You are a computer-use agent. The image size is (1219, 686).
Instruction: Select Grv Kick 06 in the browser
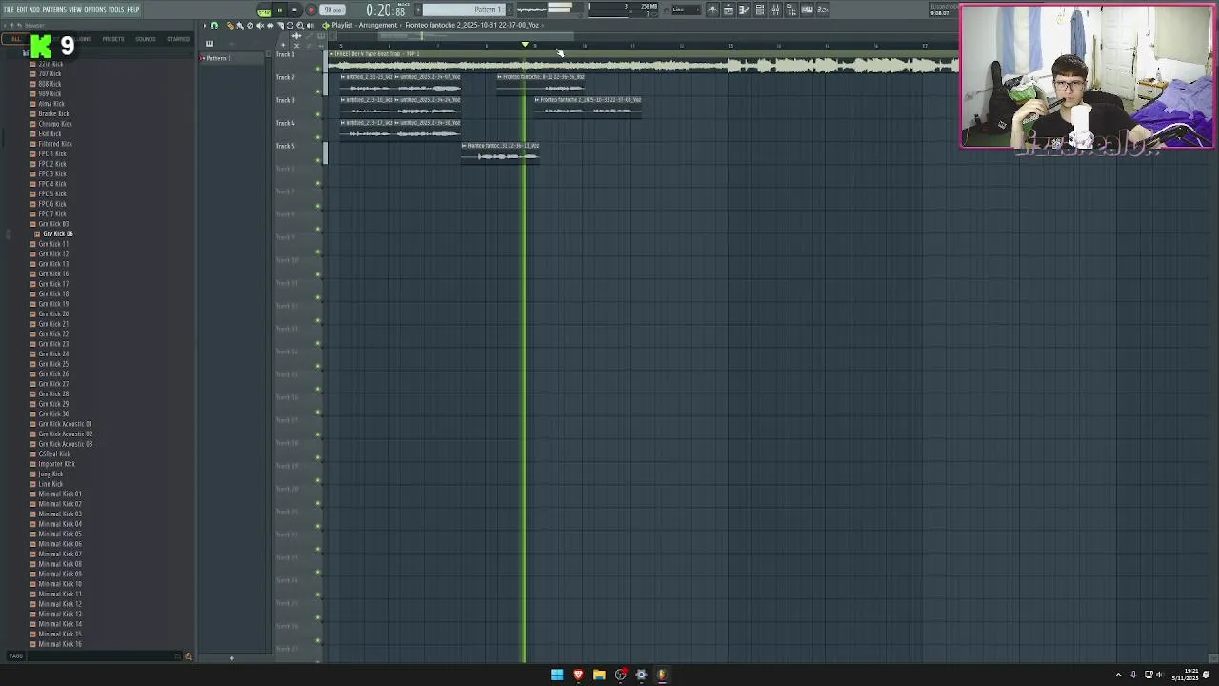click(x=57, y=233)
